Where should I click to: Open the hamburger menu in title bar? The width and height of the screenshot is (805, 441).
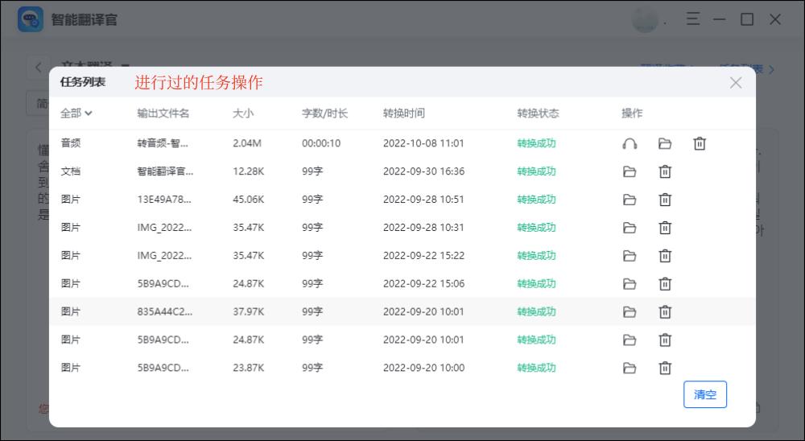tap(692, 19)
